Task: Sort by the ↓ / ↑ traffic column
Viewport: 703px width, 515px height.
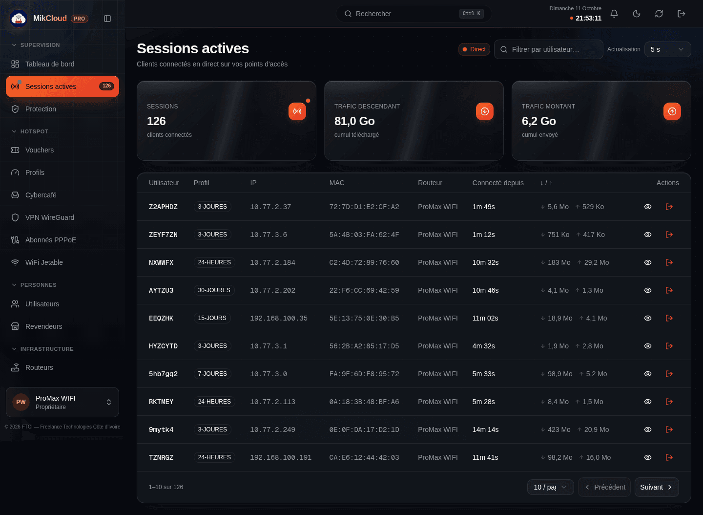Action: click(546, 183)
